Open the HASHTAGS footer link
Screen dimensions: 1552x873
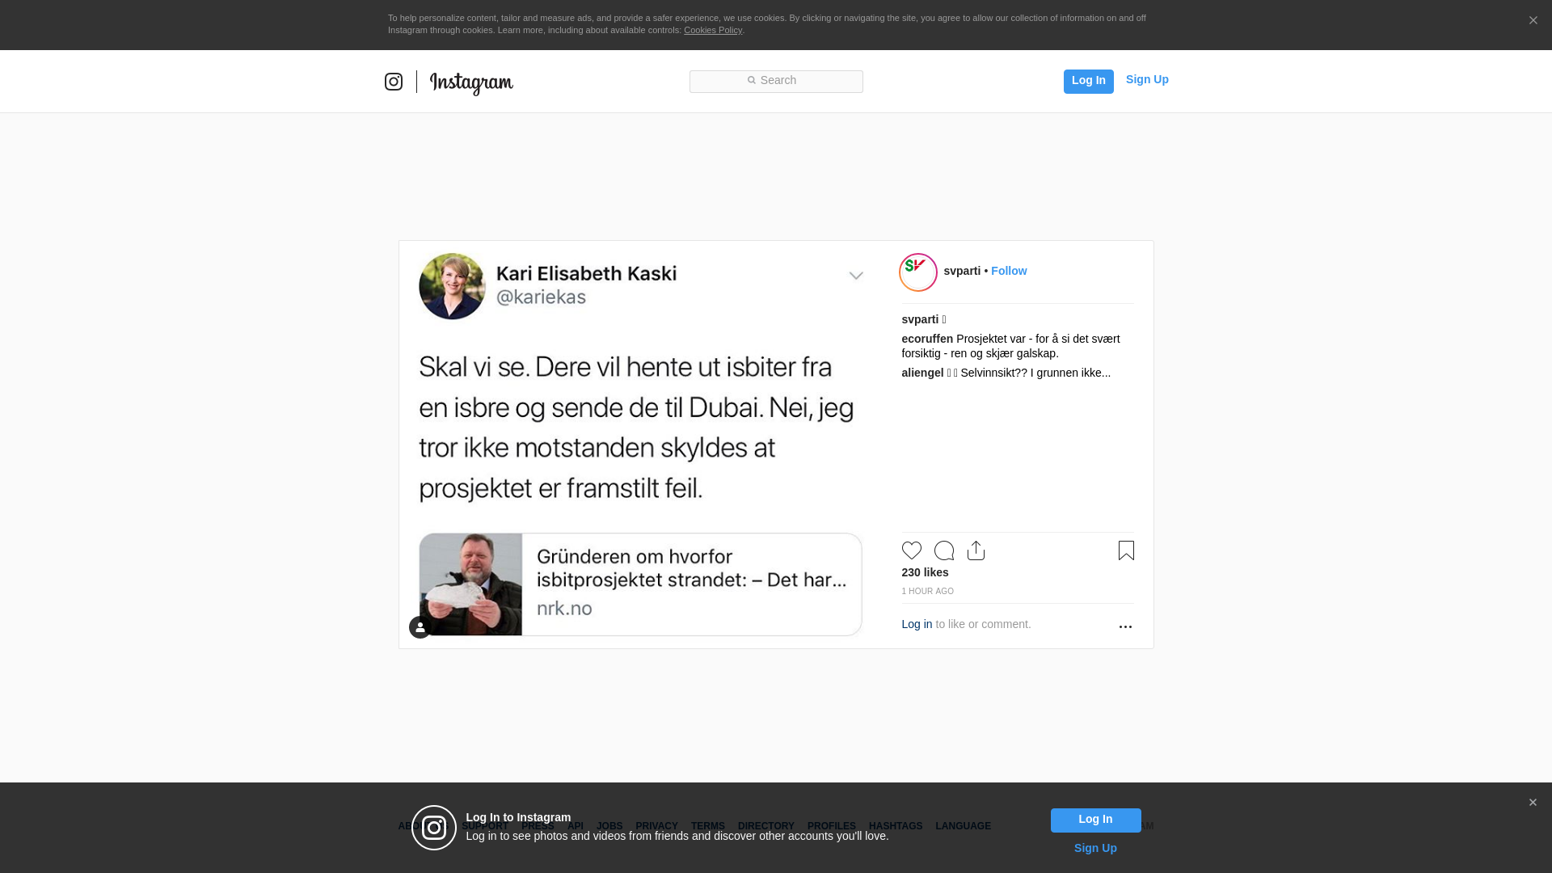(895, 826)
